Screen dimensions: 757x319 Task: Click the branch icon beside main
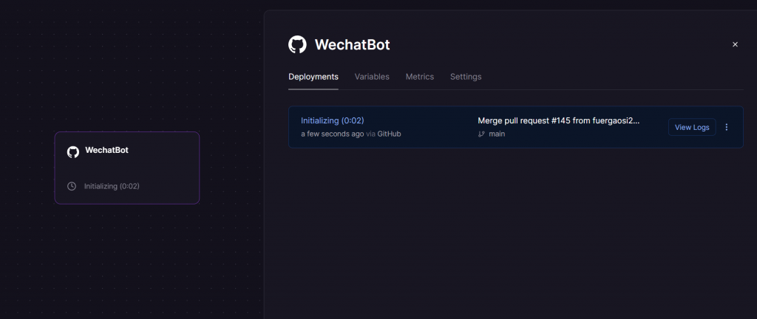[481, 134]
